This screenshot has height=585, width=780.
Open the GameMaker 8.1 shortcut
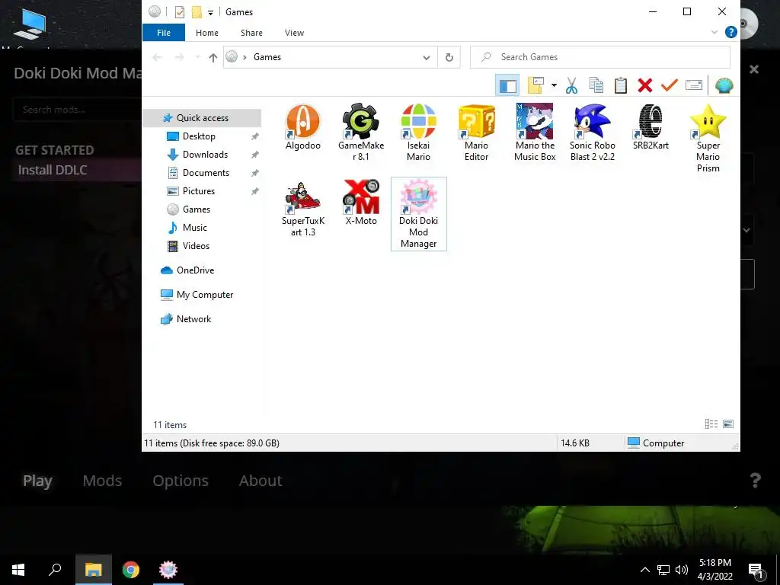coord(360,133)
